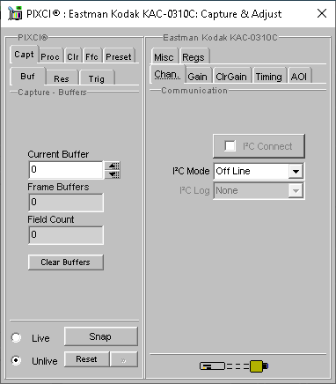
Task: Switch to the Proc tab
Action: coord(50,56)
